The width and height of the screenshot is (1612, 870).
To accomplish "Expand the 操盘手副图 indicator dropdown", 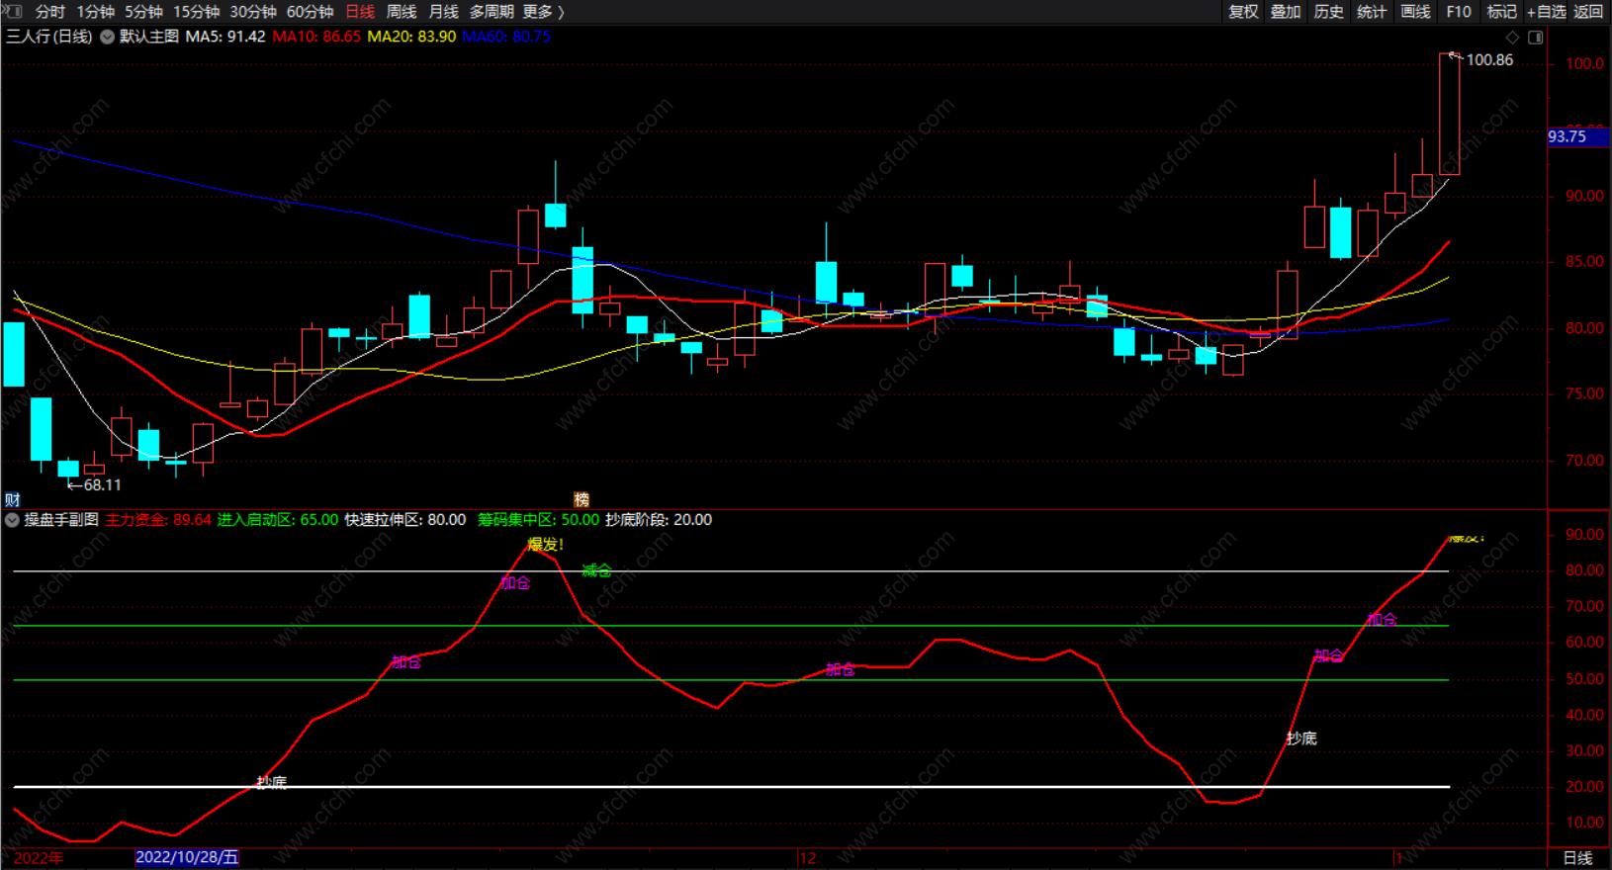I will point(12,520).
